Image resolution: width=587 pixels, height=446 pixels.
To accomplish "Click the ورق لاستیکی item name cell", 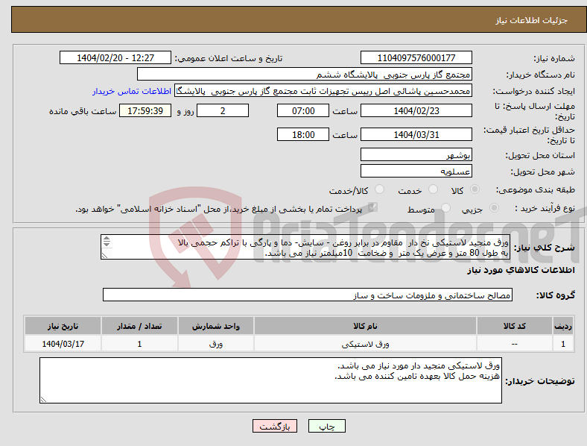I will 365,344.
